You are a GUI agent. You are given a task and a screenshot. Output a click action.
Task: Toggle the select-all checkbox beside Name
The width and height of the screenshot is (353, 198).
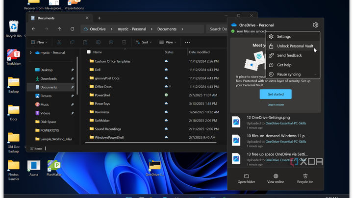point(89,52)
